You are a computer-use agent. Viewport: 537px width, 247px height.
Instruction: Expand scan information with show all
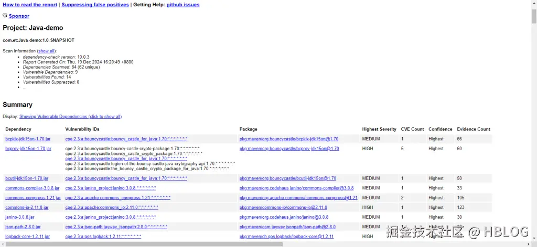(46, 51)
